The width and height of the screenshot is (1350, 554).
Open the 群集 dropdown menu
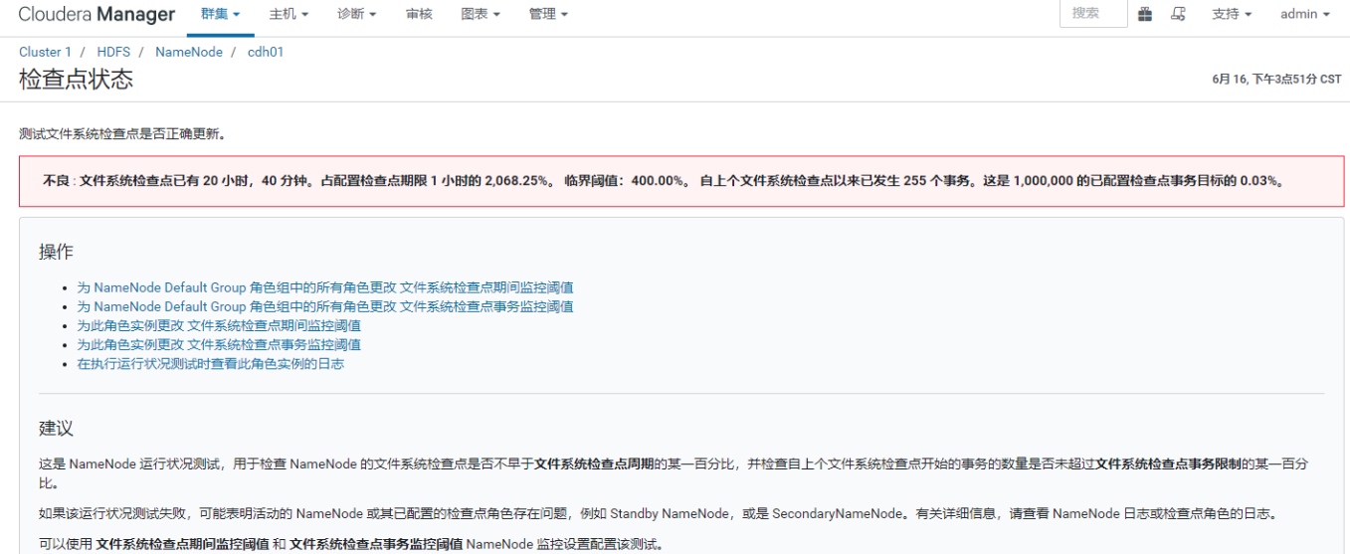pos(220,14)
